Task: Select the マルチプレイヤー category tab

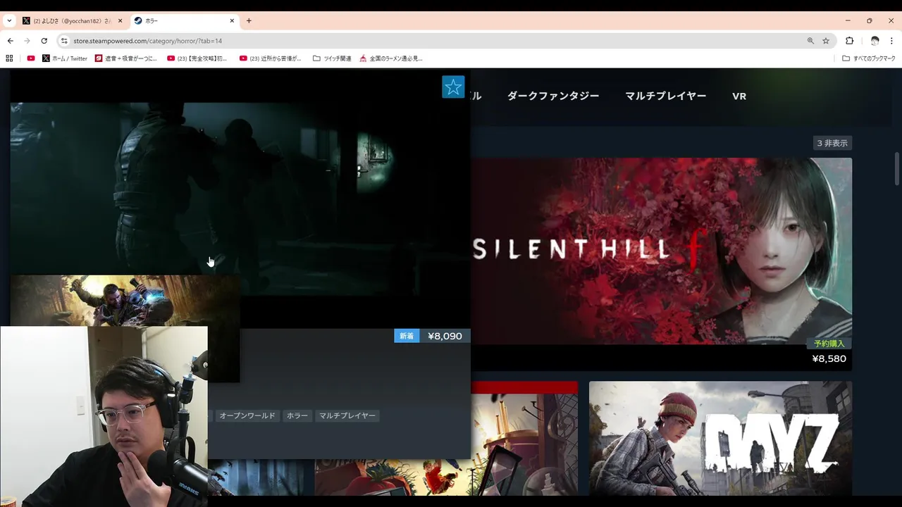Action: (x=665, y=96)
